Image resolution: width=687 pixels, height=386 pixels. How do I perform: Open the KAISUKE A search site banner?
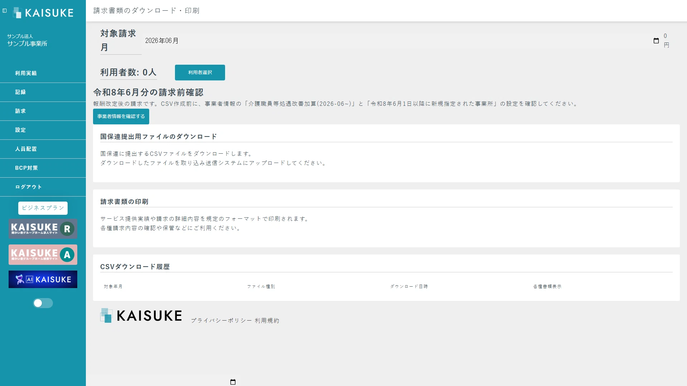pos(43,254)
